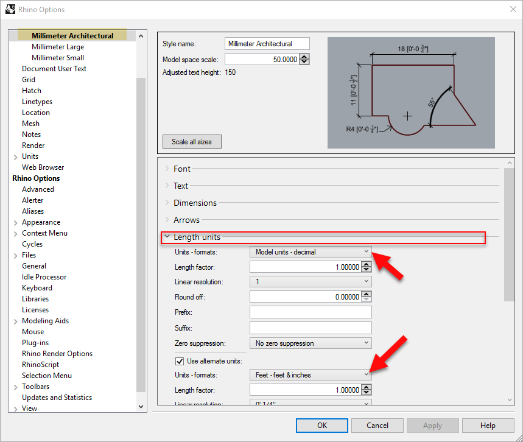Open the Notes page

[31, 135]
